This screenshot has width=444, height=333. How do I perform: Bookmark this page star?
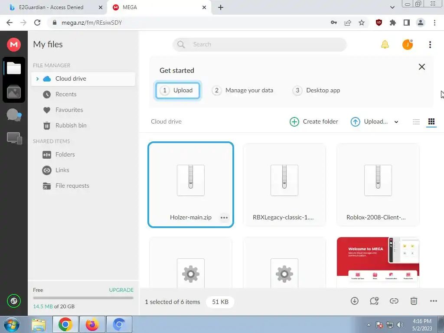362,23
